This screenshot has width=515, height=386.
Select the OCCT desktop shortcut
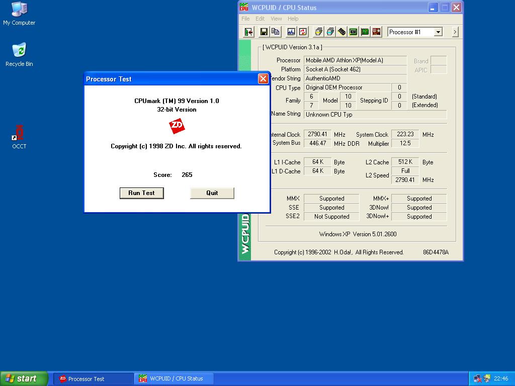(x=19, y=137)
